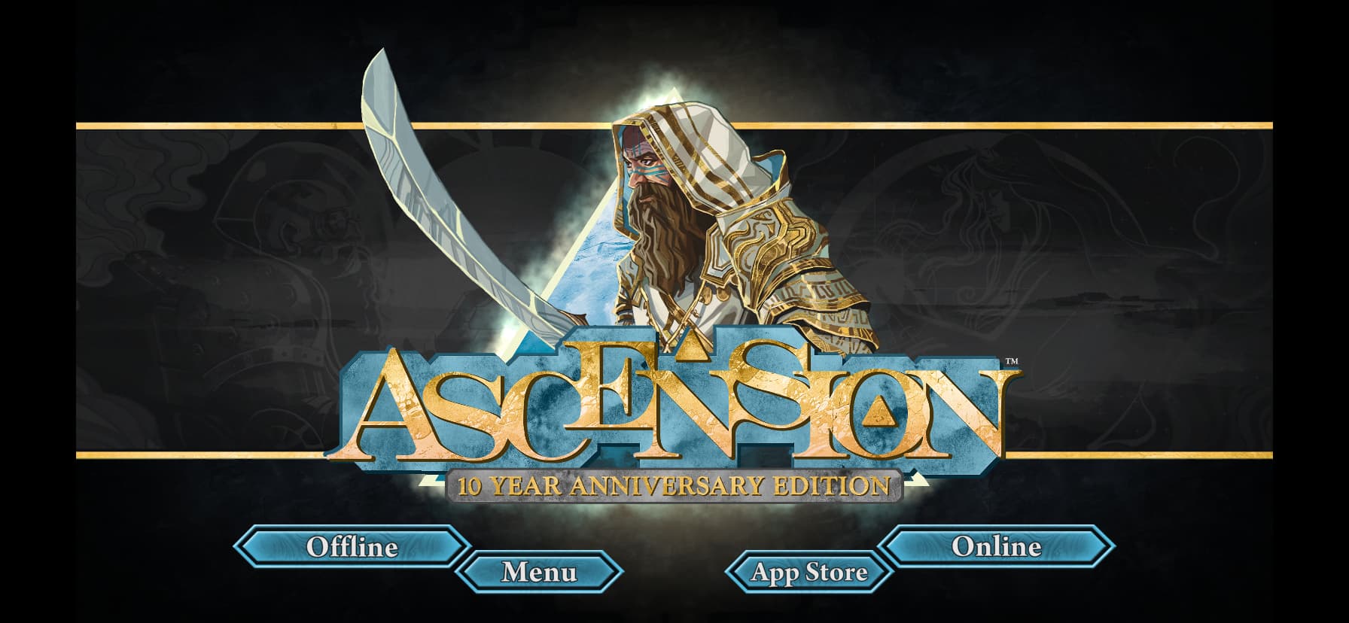Select the Online play button
Image resolution: width=1349 pixels, height=623 pixels.
pyautogui.click(x=997, y=546)
